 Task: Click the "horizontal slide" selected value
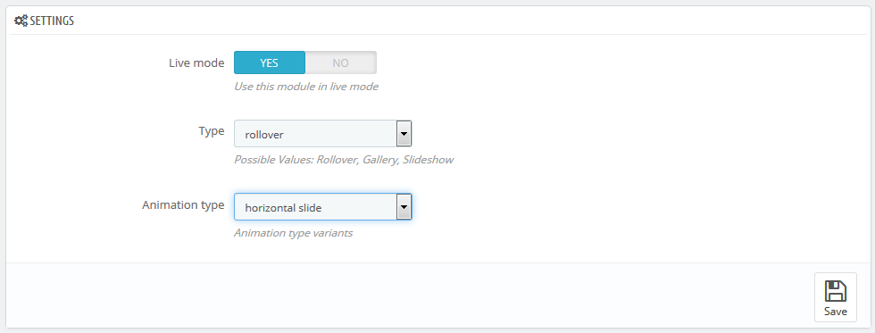click(283, 208)
